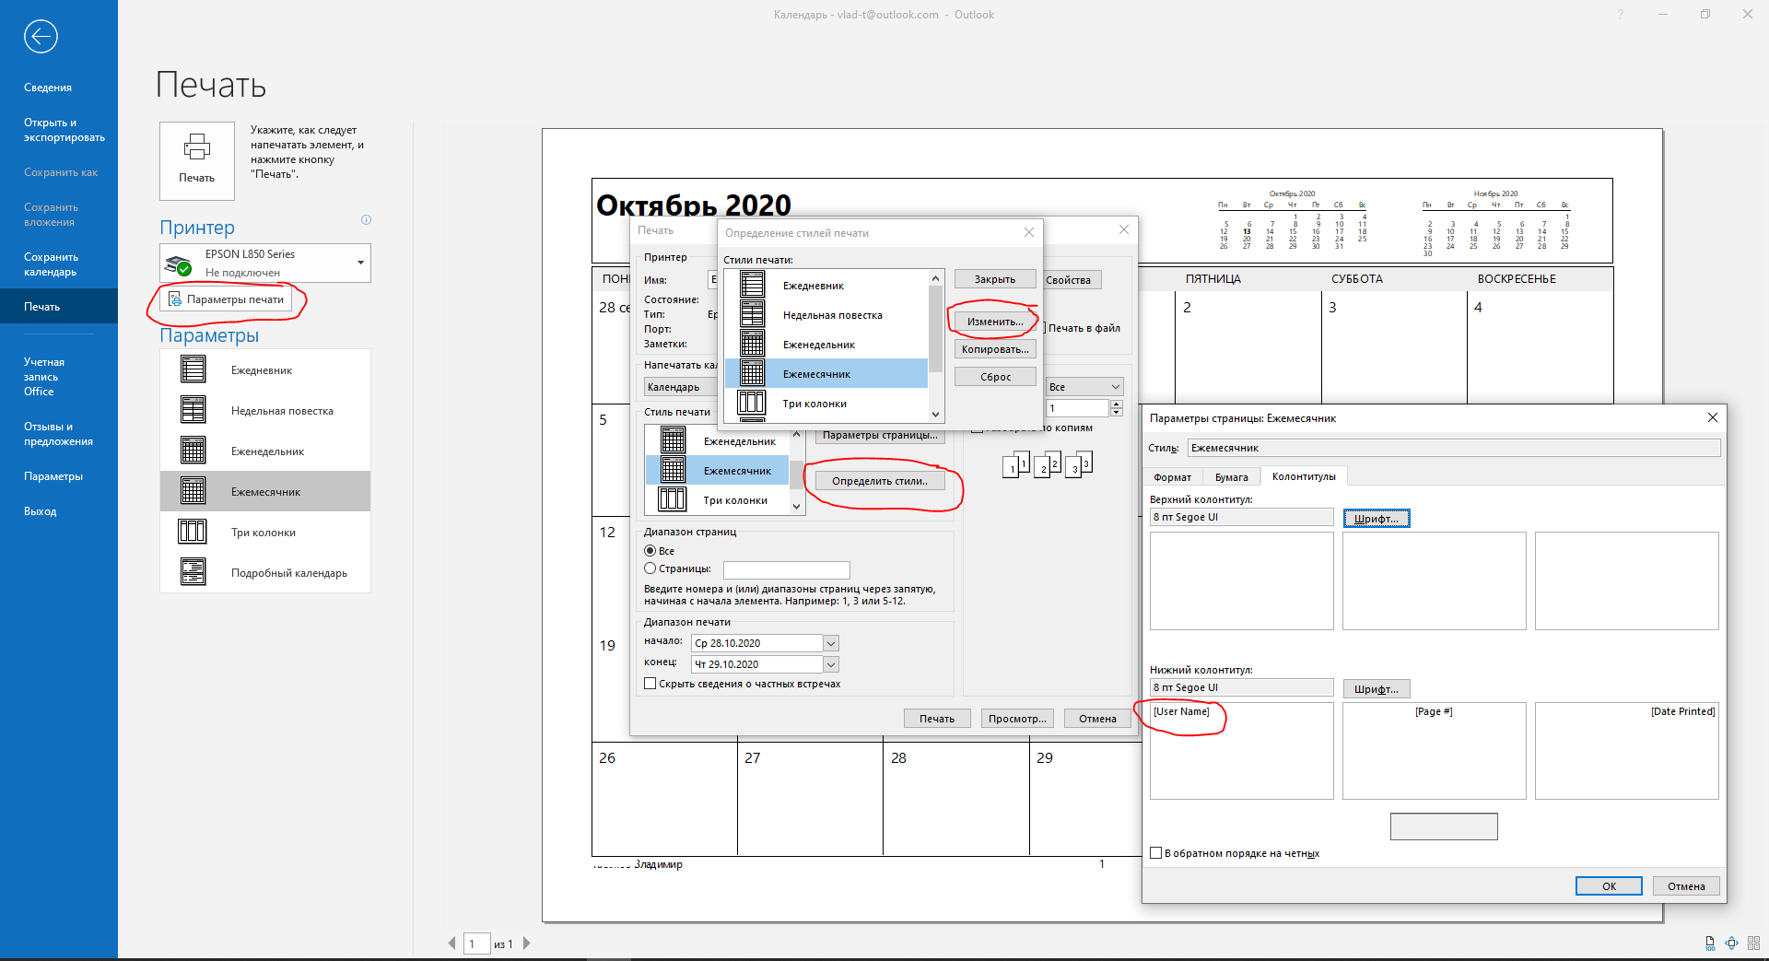Switch to the Формат tab
This screenshot has width=1769, height=961.
pos(1172,477)
